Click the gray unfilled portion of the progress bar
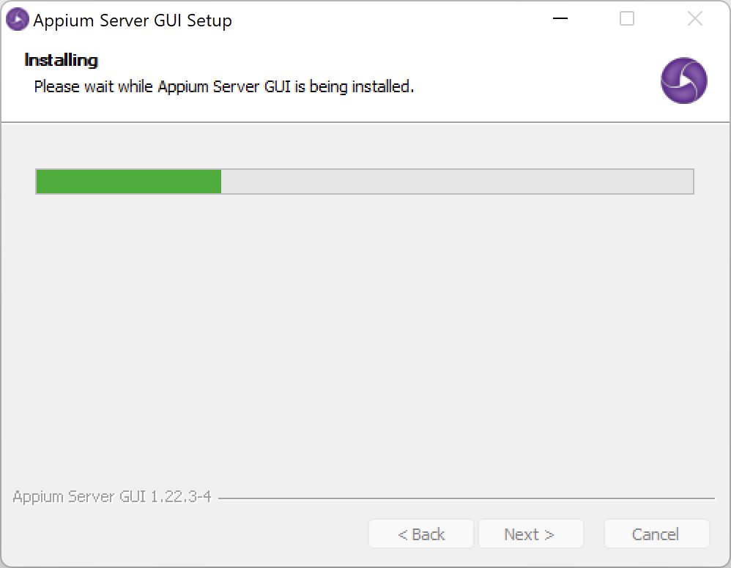The image size is (731, 568). click(458, 182)
